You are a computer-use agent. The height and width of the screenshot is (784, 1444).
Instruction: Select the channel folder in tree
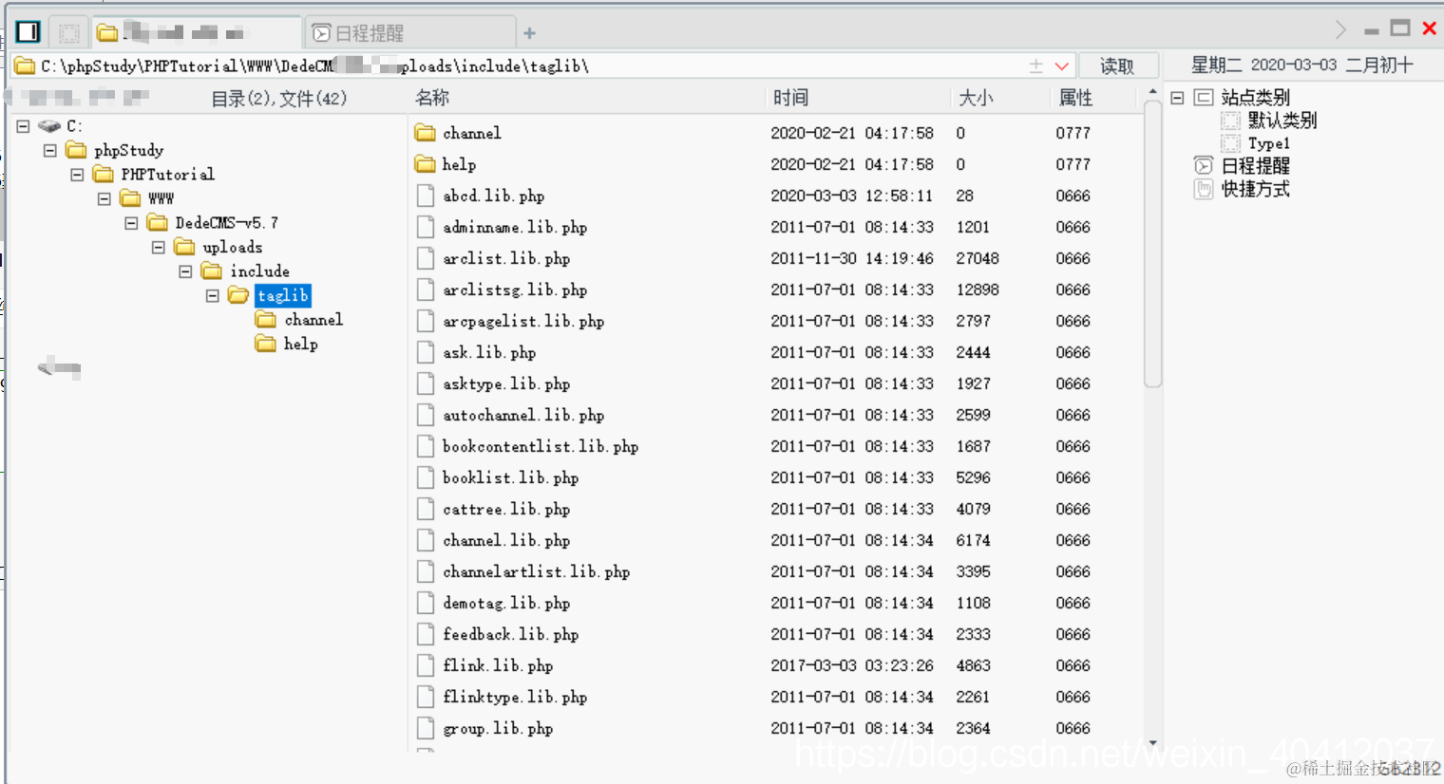coord(313,320)
